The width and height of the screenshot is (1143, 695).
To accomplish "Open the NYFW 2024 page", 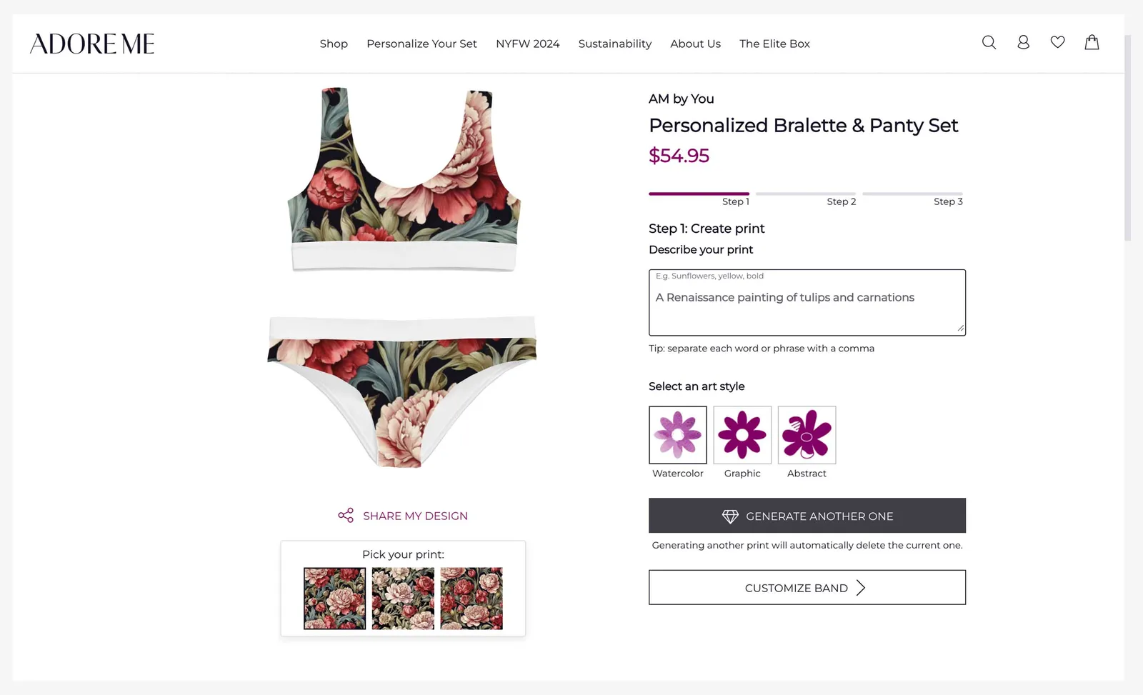I will pyautogui.click(x=527, y=44).
